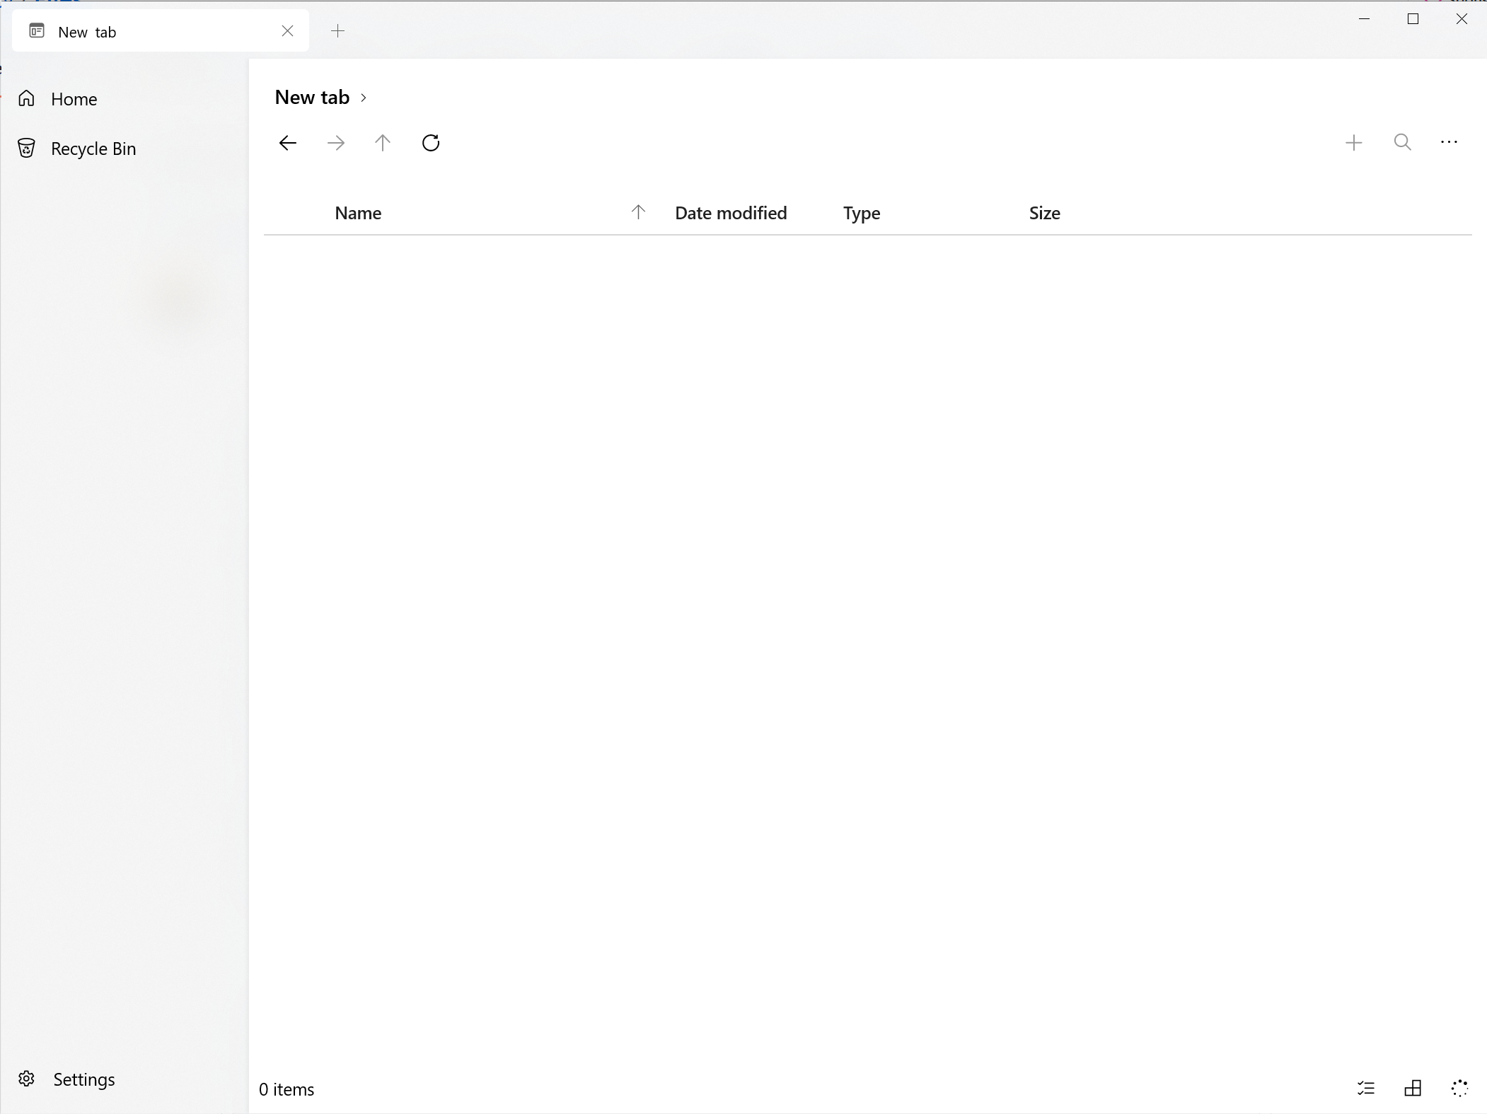1487x1114 pixels.
Task: Add a new tab with plus button
Action: pos(338,31)
